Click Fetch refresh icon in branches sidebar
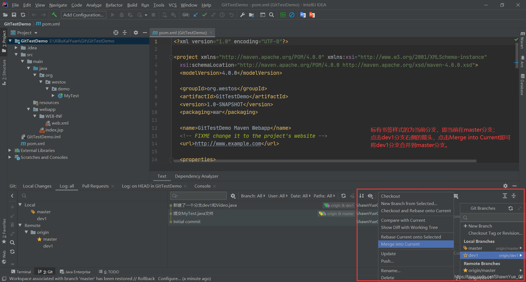The height and width of the screenshot is (282, 526). click(x=12, y=252)
